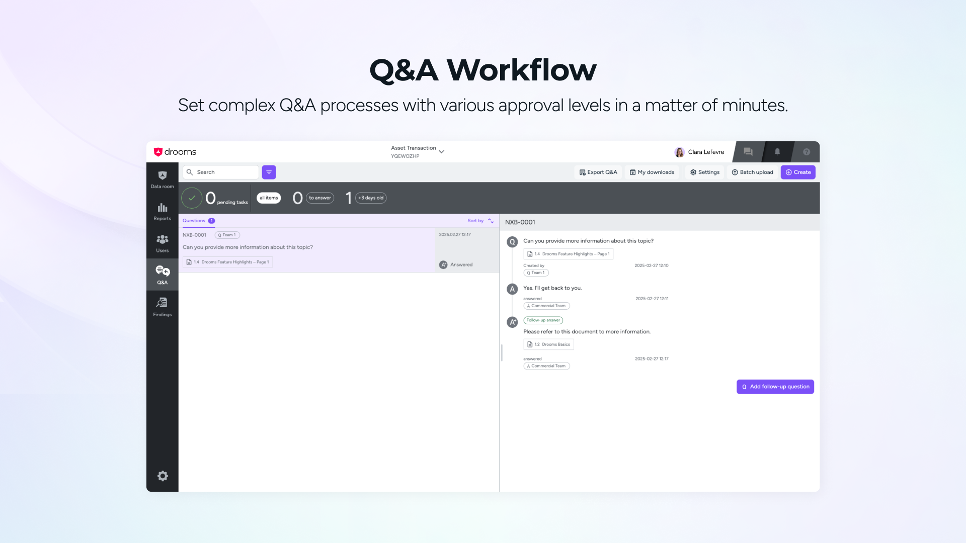The height and width of the screenshot is (543, 966).
Task: Select the Questions tab
Action: coord(194,221)
